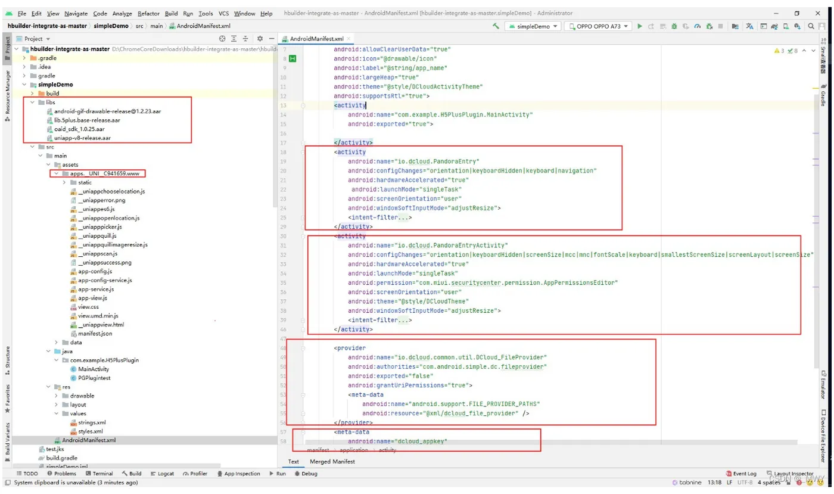Collapse the libs folder

33,102
